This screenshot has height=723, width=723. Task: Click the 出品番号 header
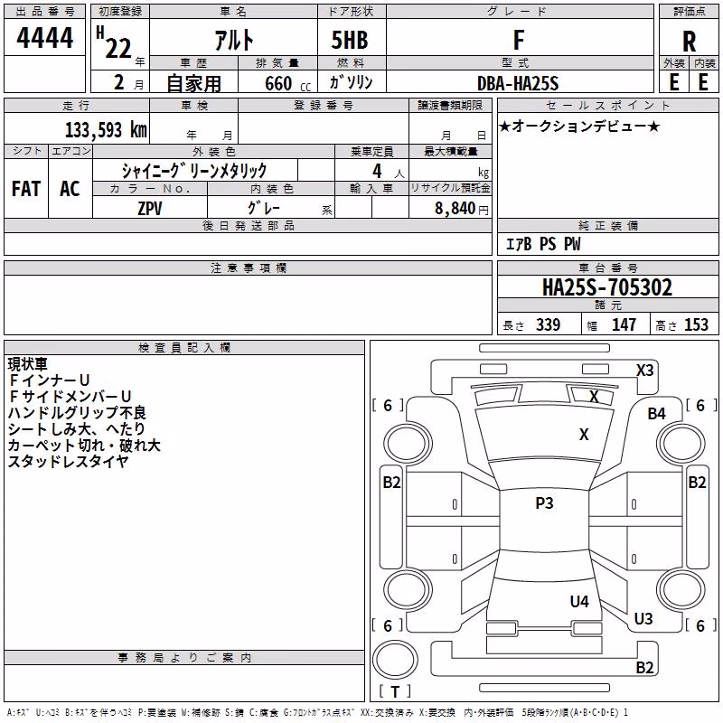click(44, 12)
